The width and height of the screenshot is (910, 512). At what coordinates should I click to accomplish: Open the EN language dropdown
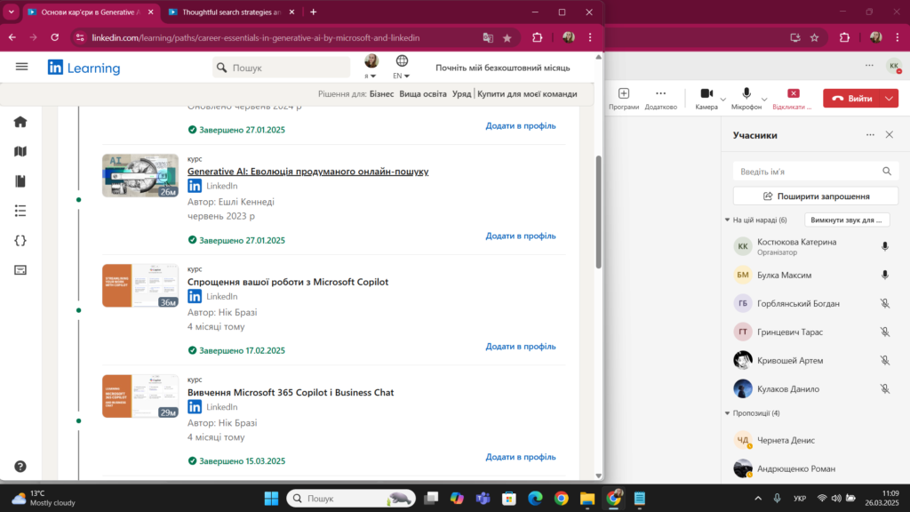coord(401,67)
